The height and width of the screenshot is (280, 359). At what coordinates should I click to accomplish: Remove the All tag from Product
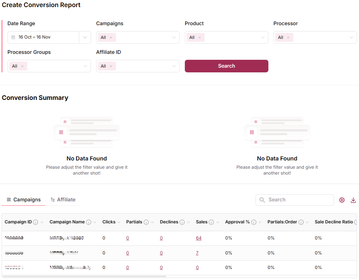point(199,37)
